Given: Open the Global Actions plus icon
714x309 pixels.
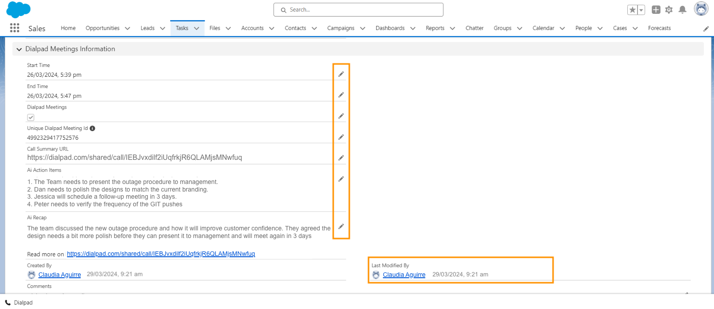Looking at the screenshot, I should [x=656, y=9].
